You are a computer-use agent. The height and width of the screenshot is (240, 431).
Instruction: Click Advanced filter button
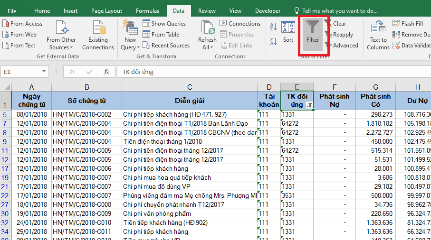coord(341,46)
